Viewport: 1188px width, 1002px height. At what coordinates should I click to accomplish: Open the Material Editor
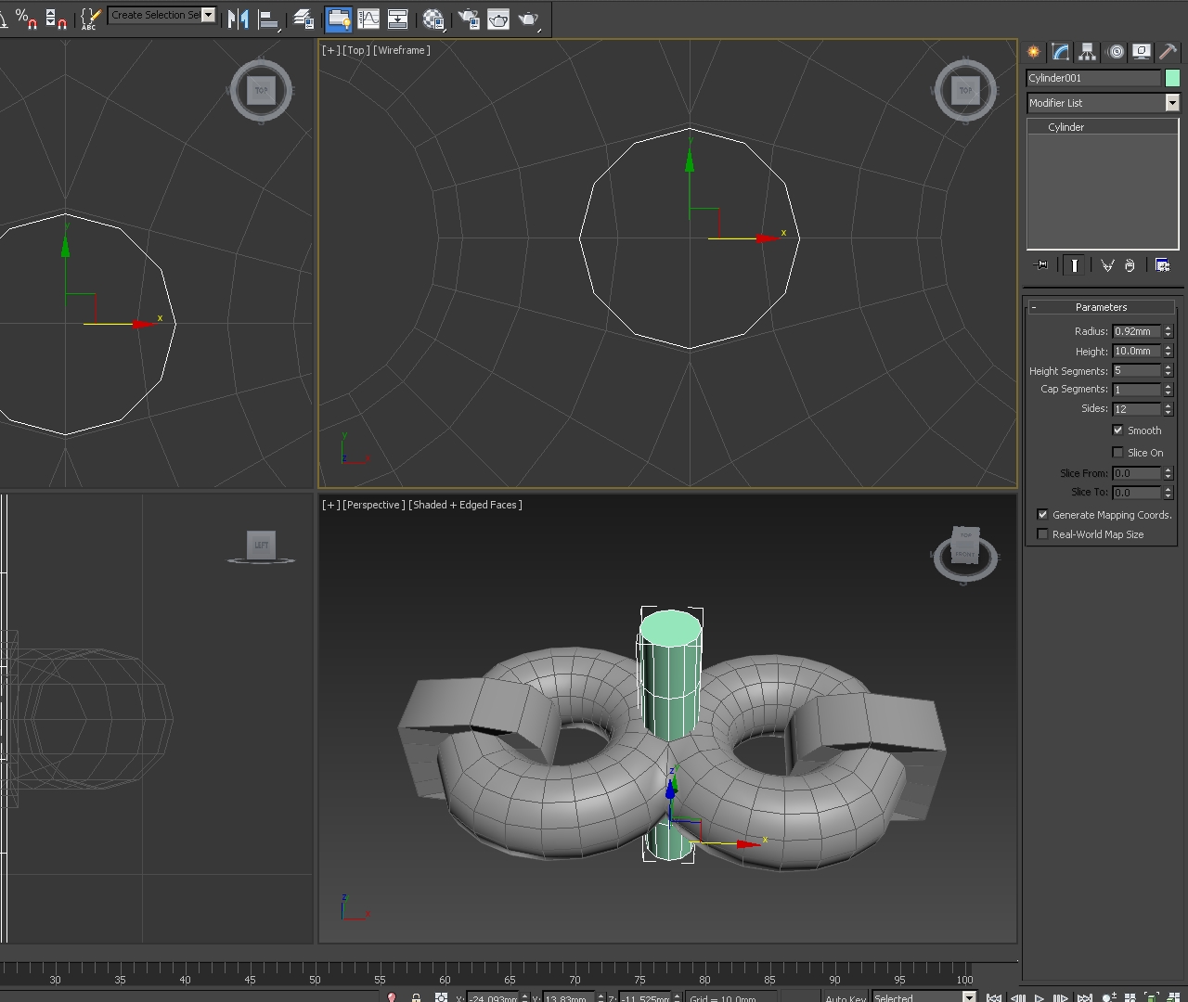pos(433,19)
